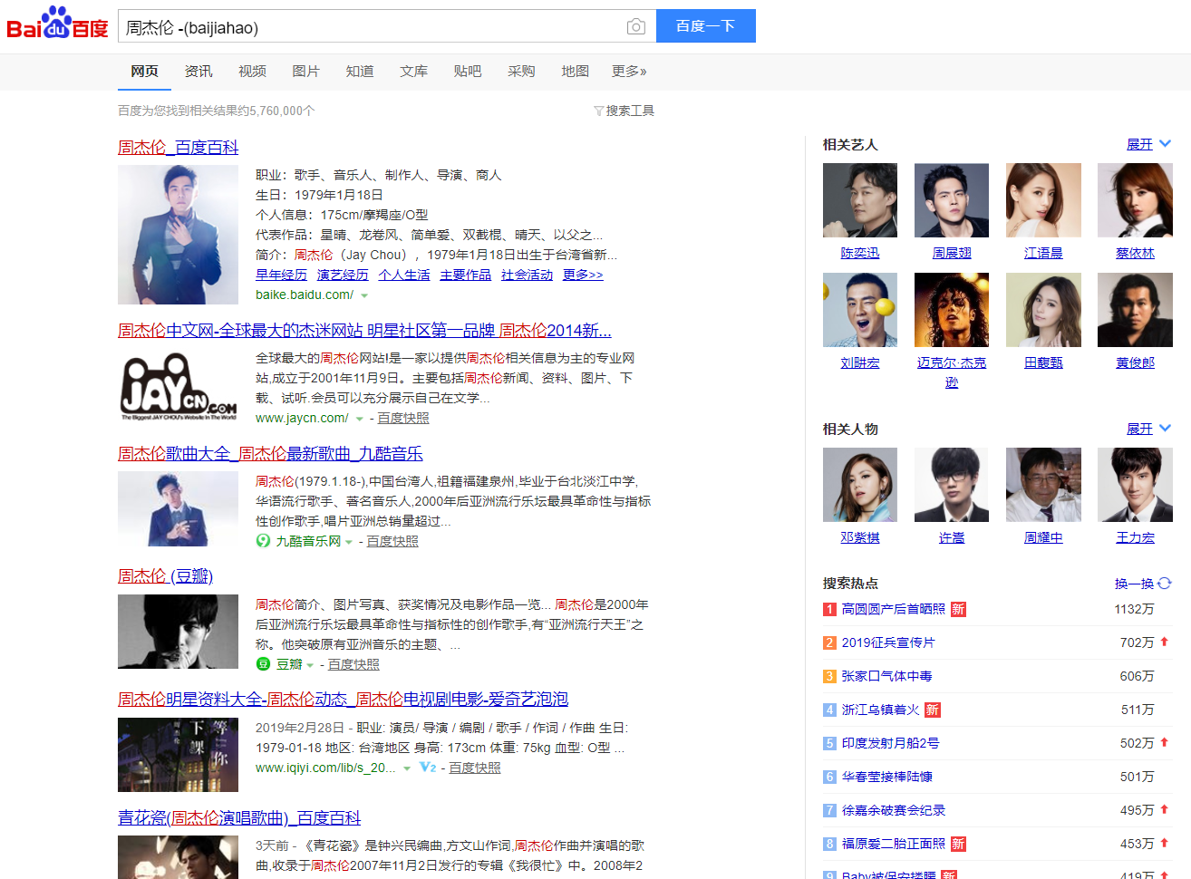Click the 主要作品 sublink

click(x=466, y=275)
